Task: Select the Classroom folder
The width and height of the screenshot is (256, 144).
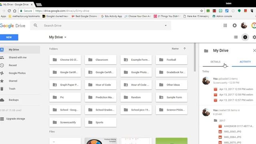Action: point(100,60)
